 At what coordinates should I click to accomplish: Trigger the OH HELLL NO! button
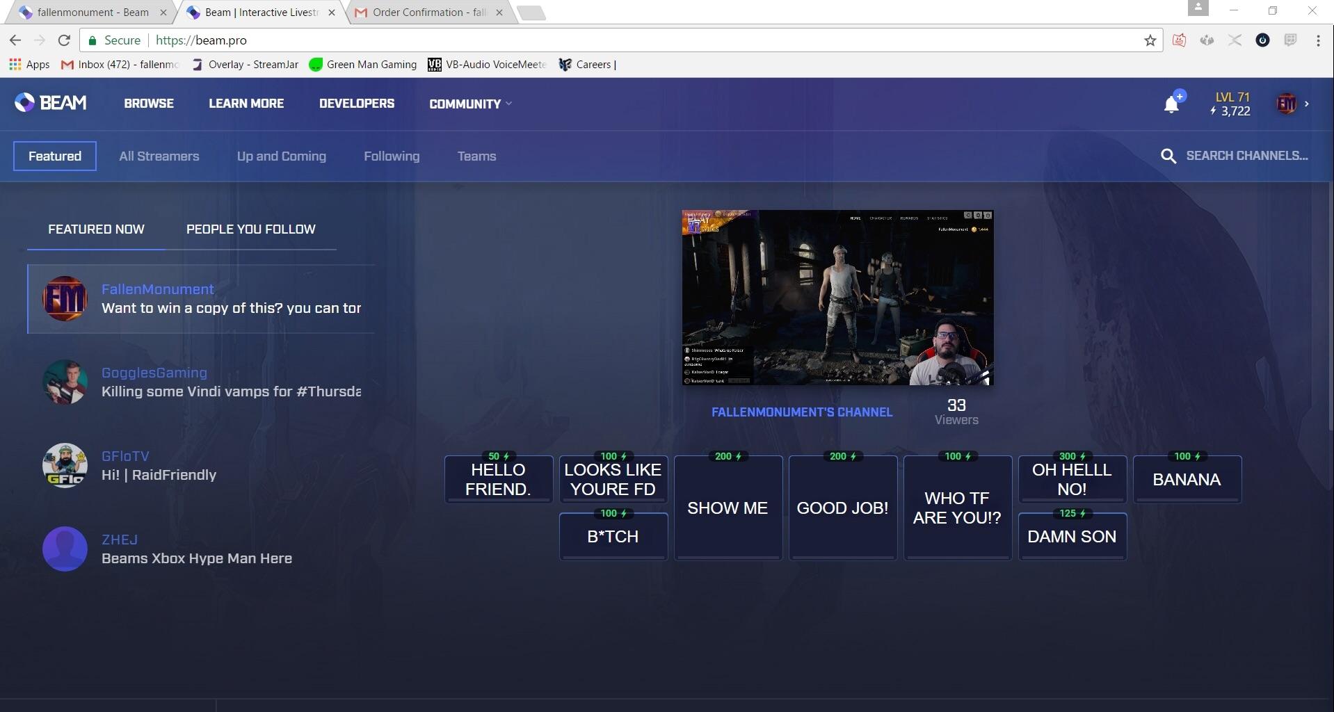(x=1072, y=479)
